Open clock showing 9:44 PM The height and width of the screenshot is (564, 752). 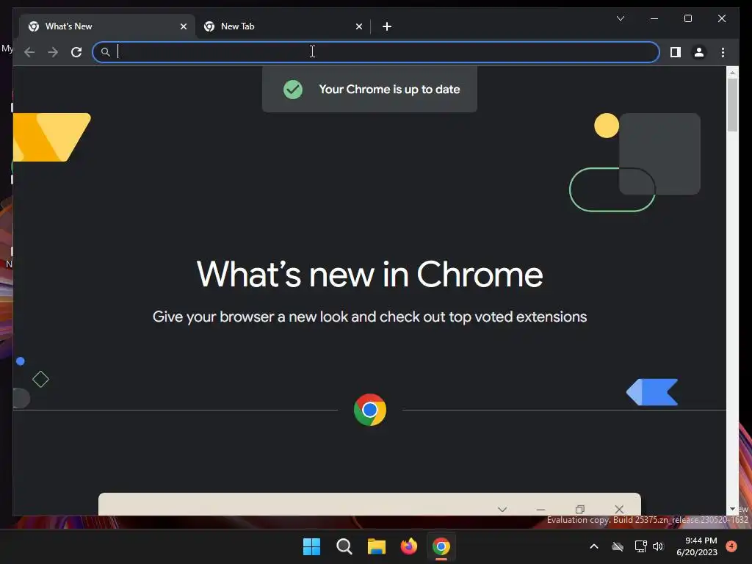pos(696,546)
